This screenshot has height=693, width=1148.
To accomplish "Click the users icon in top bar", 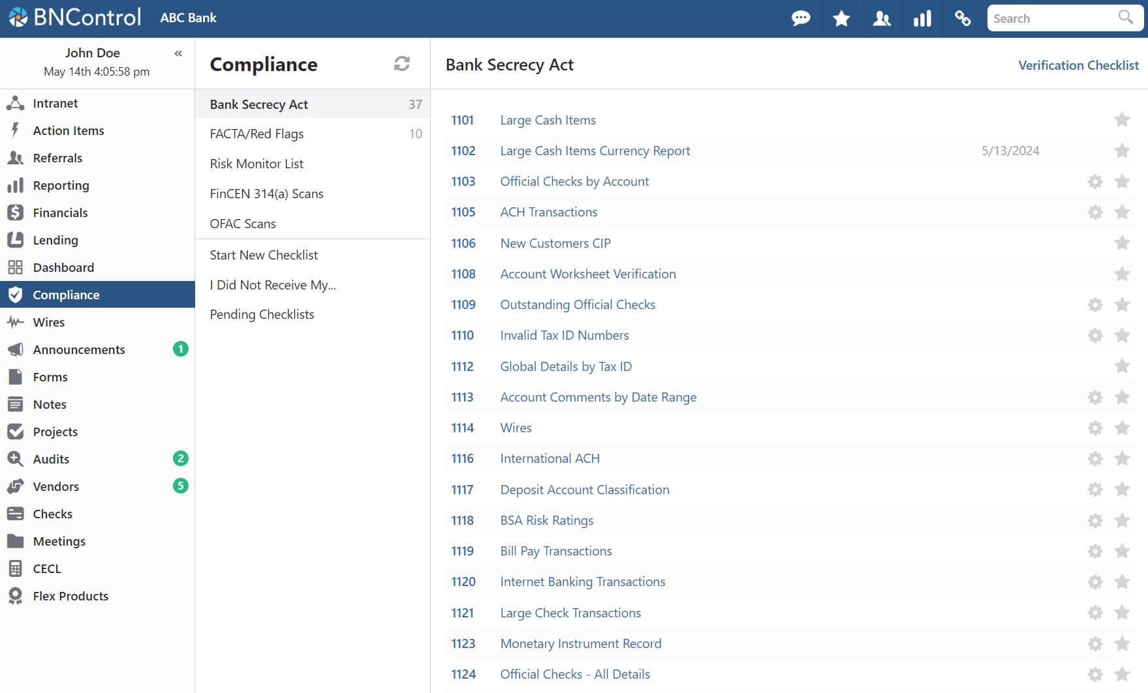I will [x=882, y=18].
